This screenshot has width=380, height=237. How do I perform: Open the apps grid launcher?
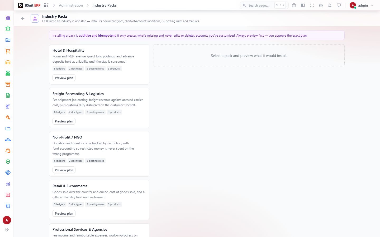pos(46,5)
